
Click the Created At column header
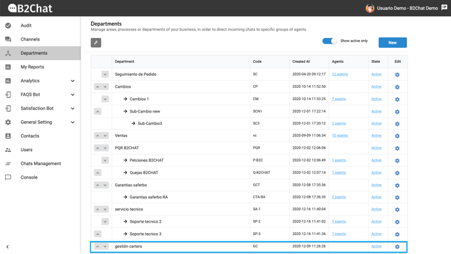coord(301,62)
